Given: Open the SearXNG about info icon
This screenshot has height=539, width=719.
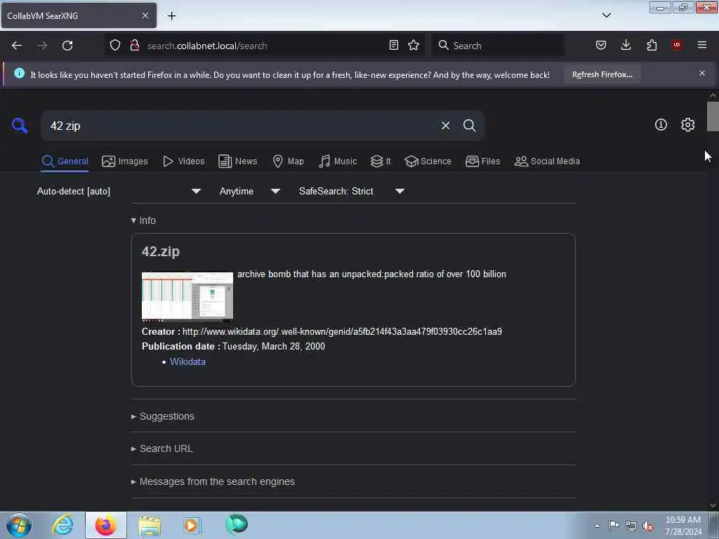Looking at the screenshot, I should pos(661,125).
